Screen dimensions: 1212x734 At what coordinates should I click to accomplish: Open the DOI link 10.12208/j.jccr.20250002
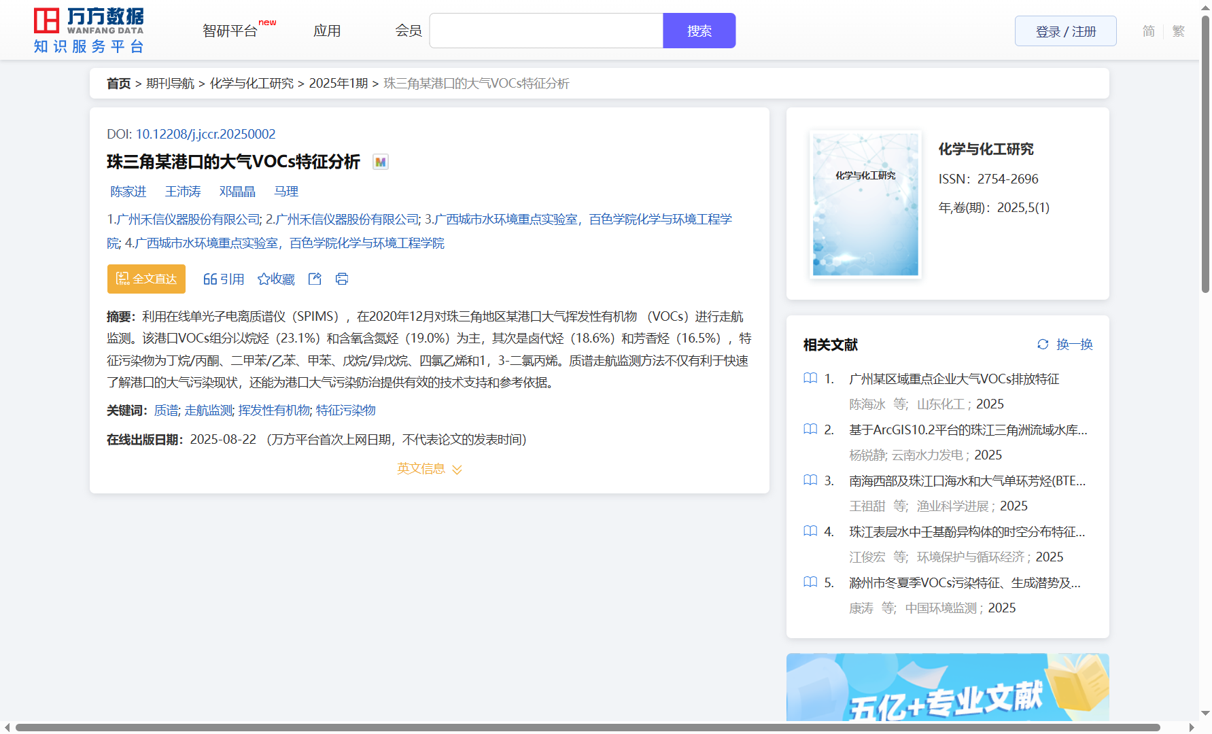(205, 134)
